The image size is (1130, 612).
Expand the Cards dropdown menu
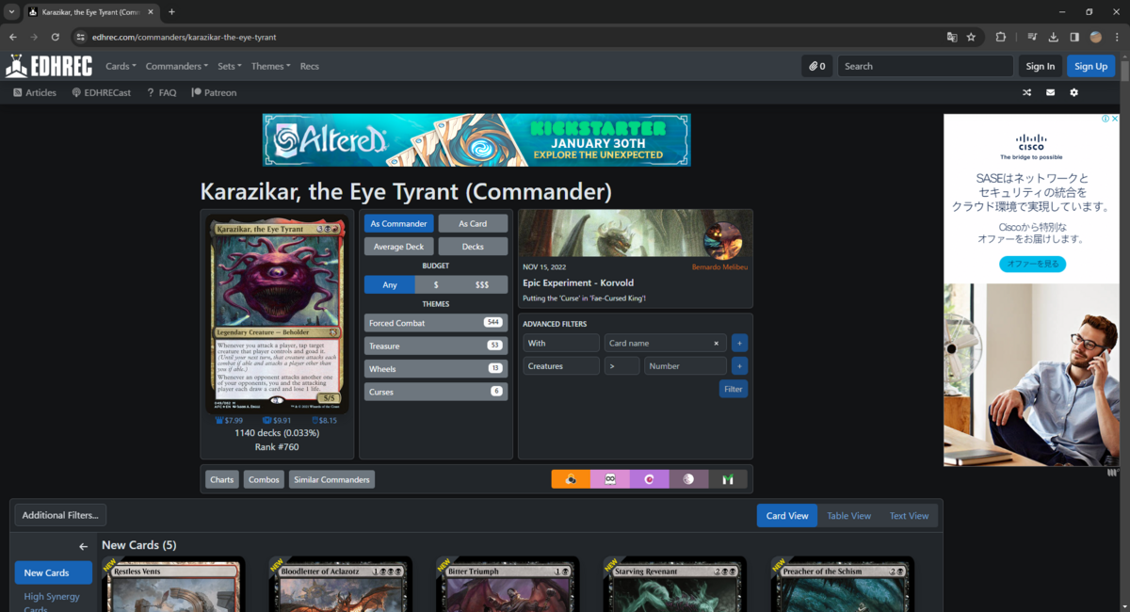pos(121,66)
